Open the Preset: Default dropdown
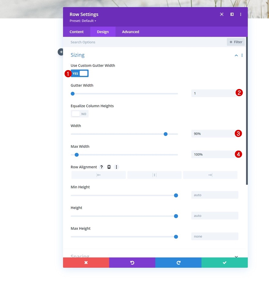269x281 pixels. click(83, 21)
